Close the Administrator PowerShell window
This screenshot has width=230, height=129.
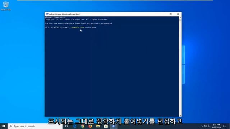[x=178, y=14]
